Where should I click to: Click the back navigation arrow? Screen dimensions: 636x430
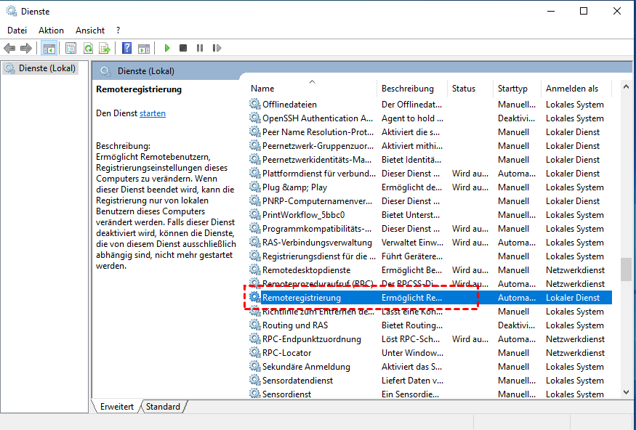[x=9, y=48]
